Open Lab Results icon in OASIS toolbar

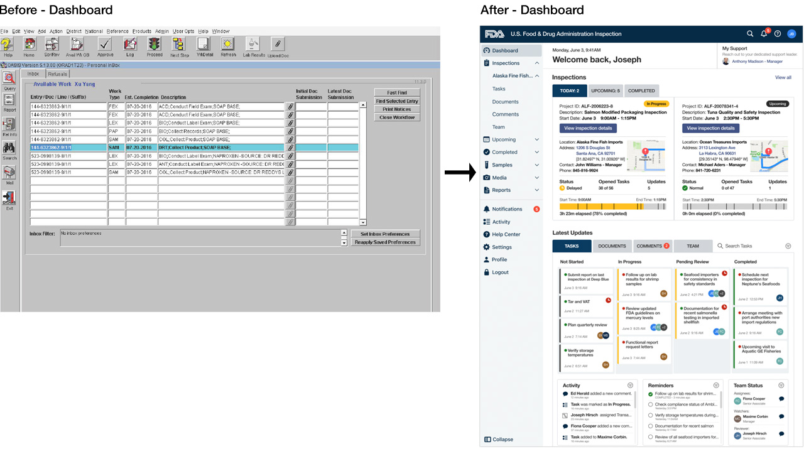click(x=253, y=43)
